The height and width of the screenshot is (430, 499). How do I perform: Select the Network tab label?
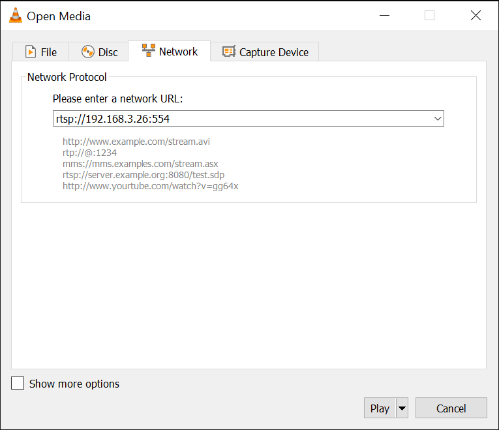(x=178, y=52)
